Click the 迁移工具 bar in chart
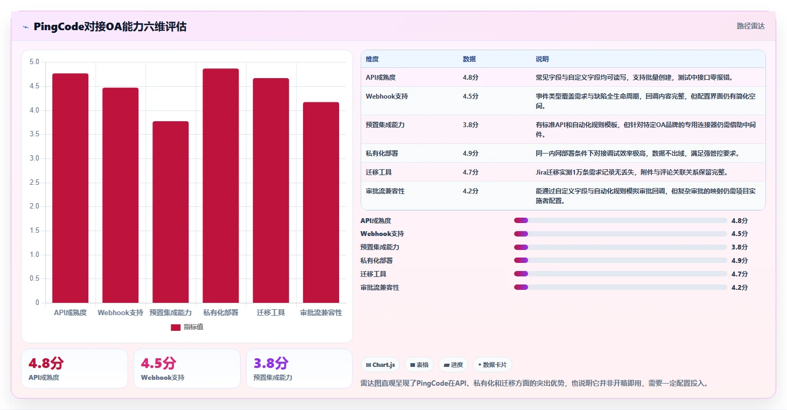 tap(271, 191)
